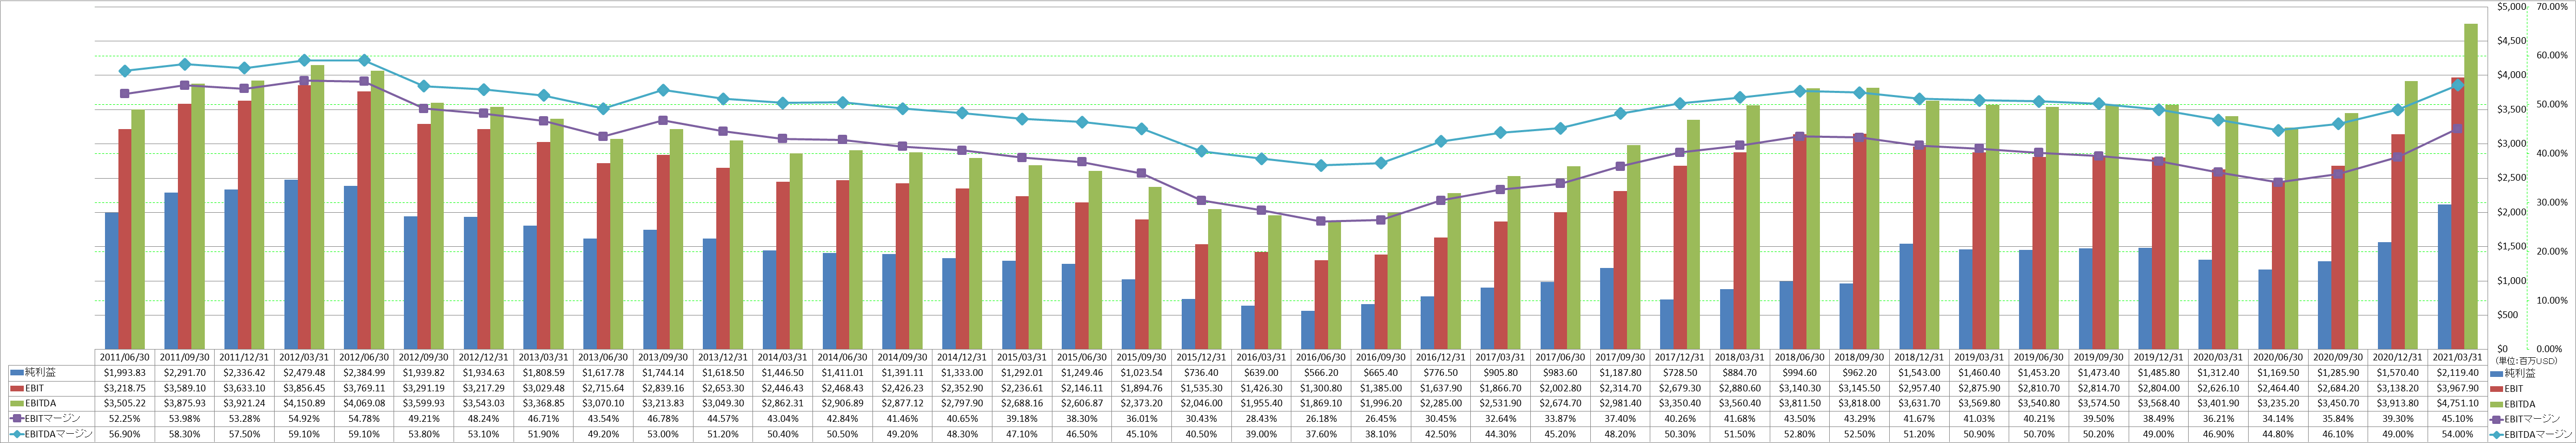Click EBIT value $1,300.80

click(x=1322, y=387)
